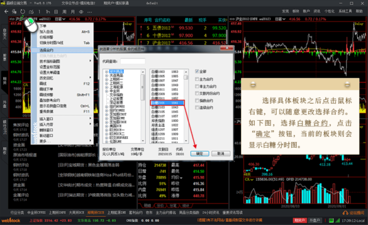Select 选择合约 in the context menu

click(62, 50)
